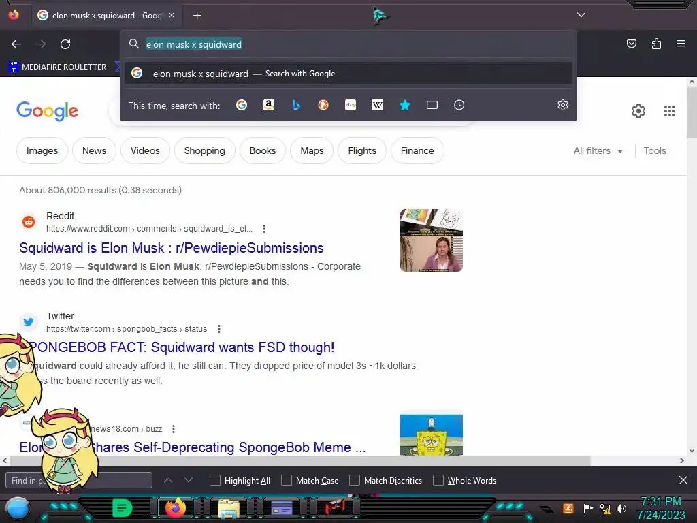The height and width of the screenshot is (523, 697).
Task: Click the Twitter site favicon
Action: pos(29,321)
